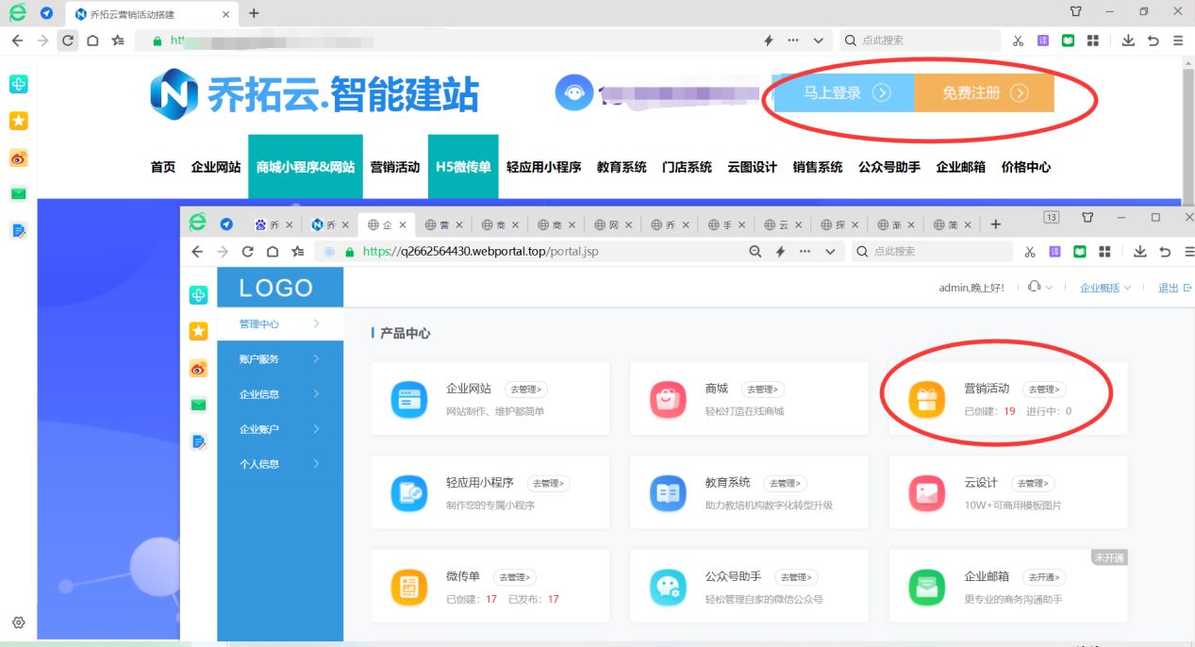Open the inner address bar dropdown chevron
Viewport: 1195px width, 647px height.
pyautogui.click(x=830, y=252)
